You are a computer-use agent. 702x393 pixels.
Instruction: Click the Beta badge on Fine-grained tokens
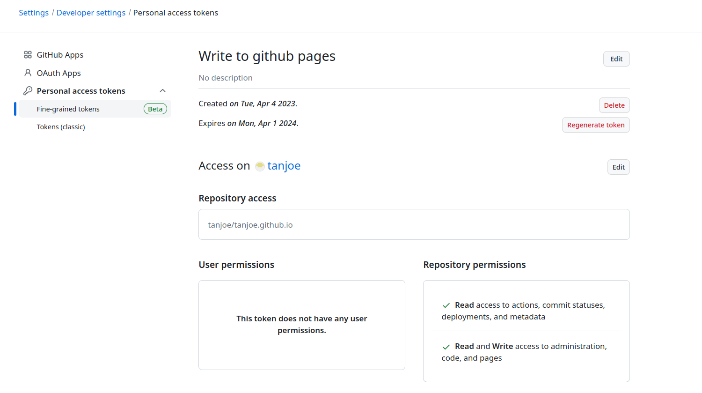[x=155, y=109]
